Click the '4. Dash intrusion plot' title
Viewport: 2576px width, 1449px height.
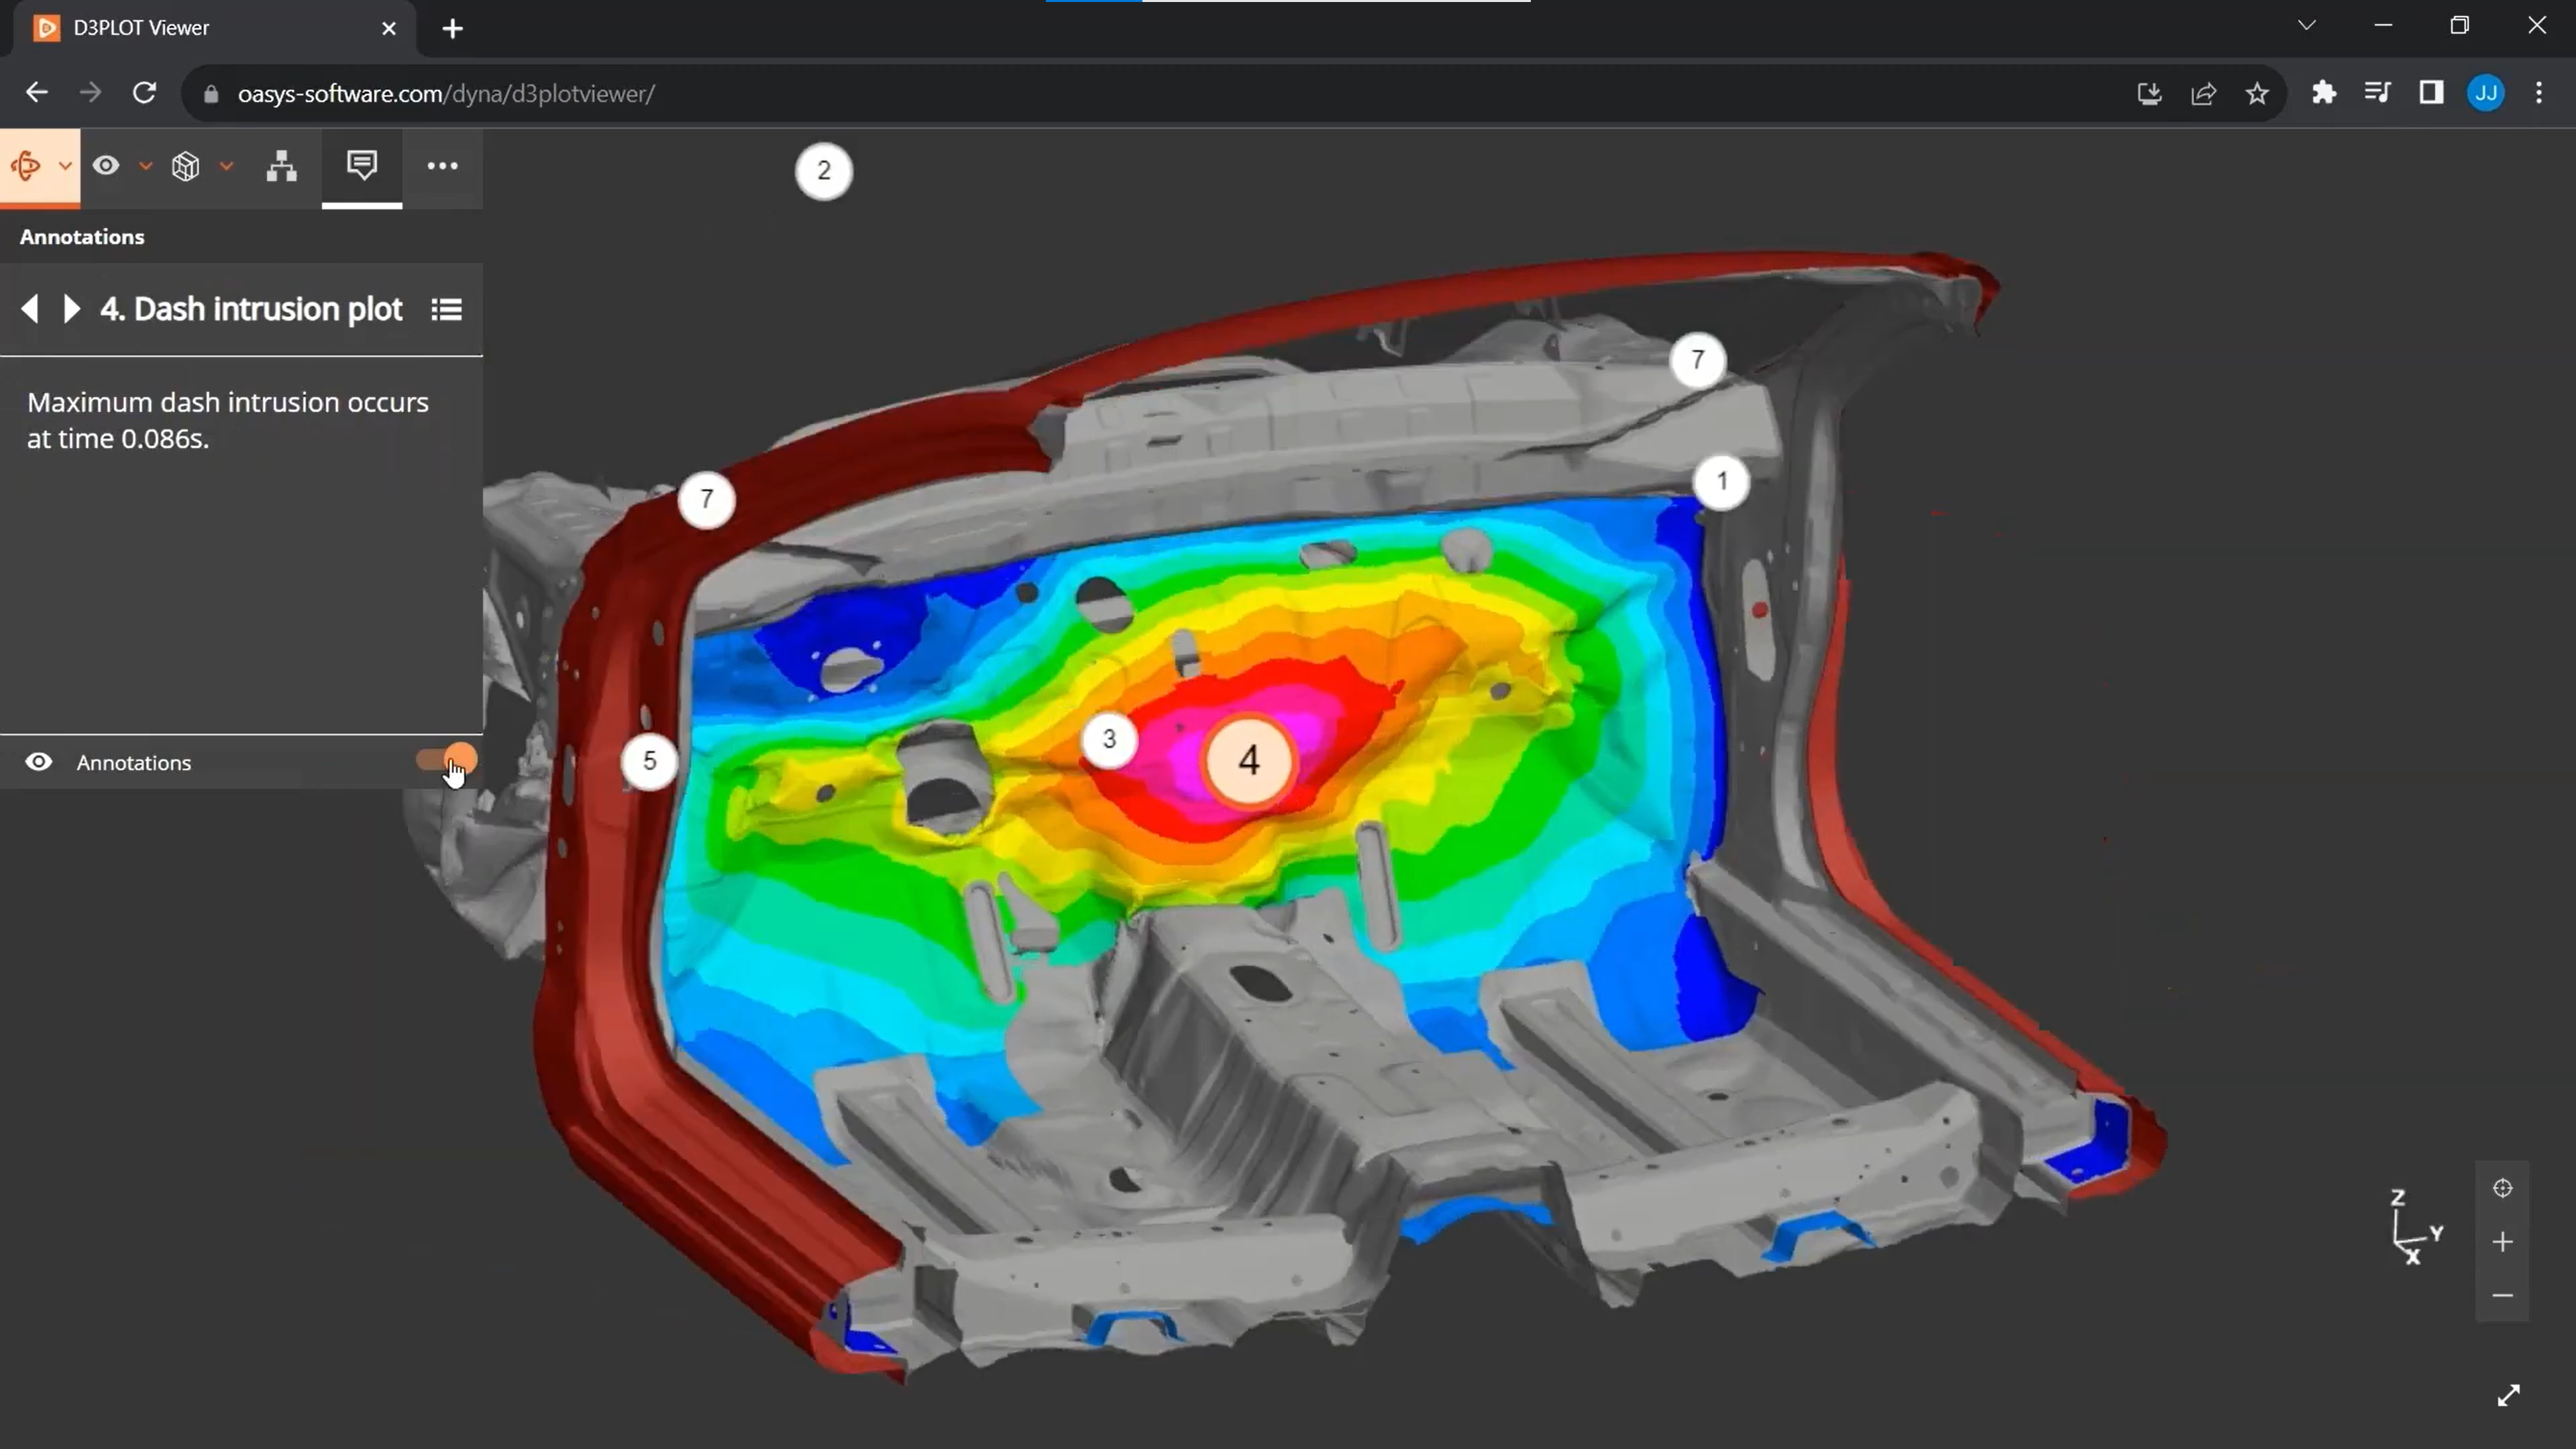(x=251, y=309)
